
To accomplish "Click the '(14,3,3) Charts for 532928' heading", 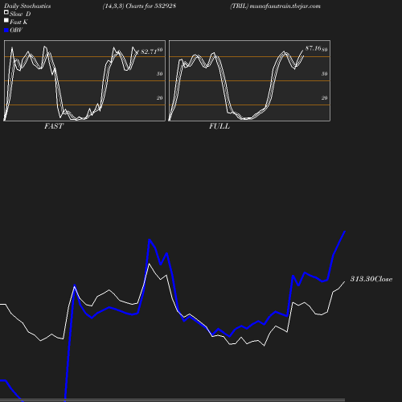I will pyautogui.click(x=139, y=6).
